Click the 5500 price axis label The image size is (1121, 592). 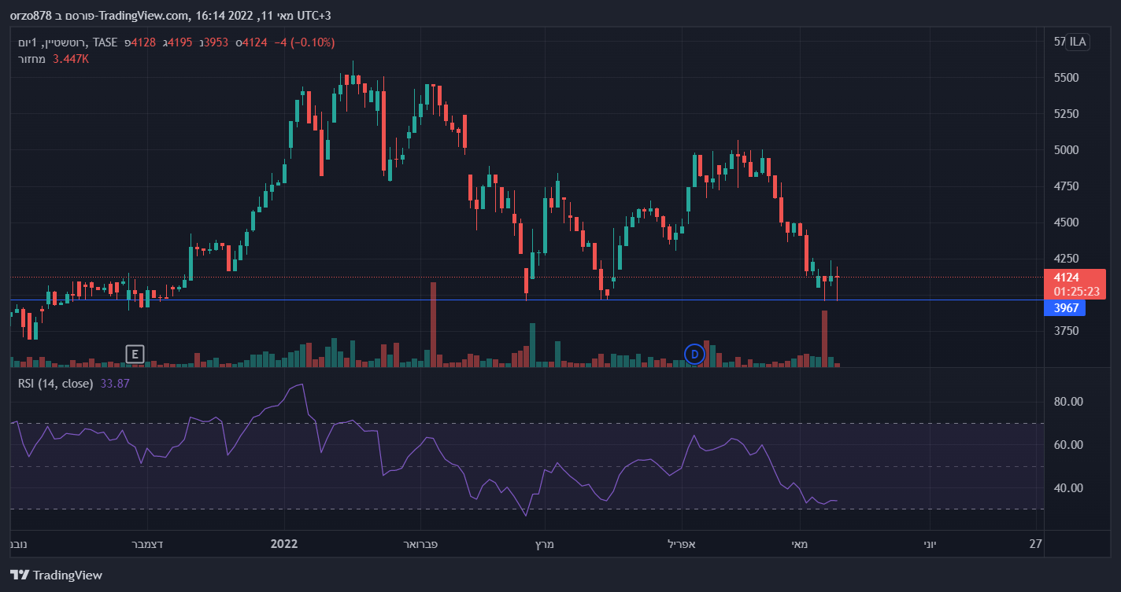(1066, 78)
